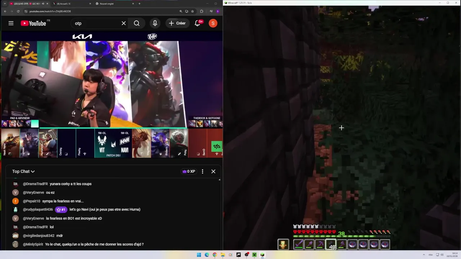
Task: Click the '#1' crown badge beside rudyplaquet8436
Action: pos(61,209)
